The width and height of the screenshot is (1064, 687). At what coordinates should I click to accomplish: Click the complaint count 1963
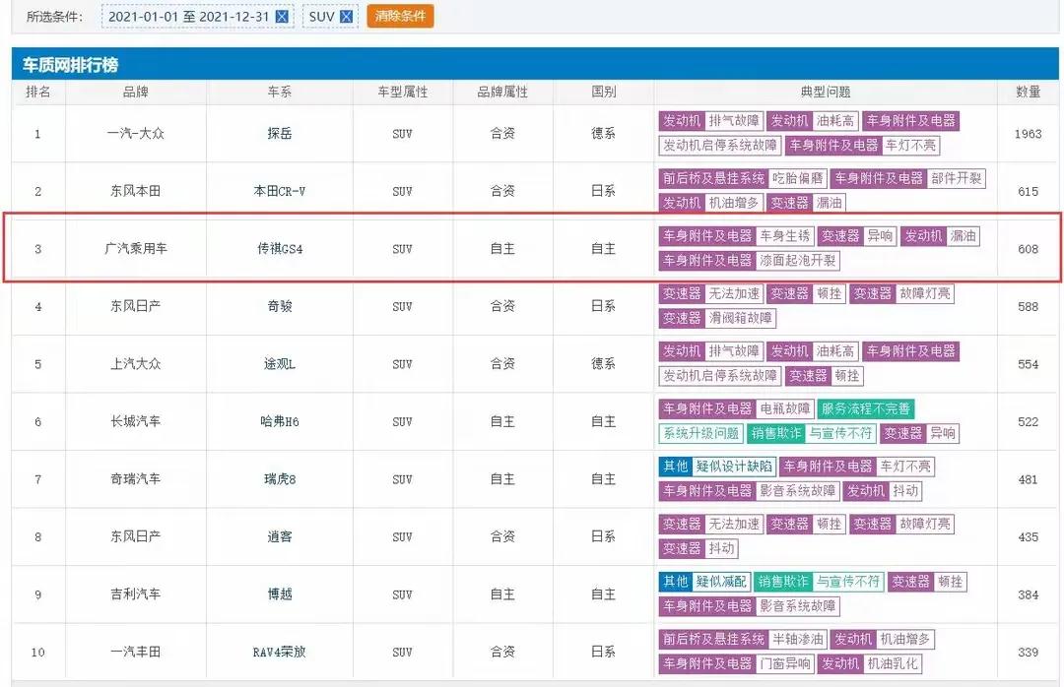coord(1028,134)
